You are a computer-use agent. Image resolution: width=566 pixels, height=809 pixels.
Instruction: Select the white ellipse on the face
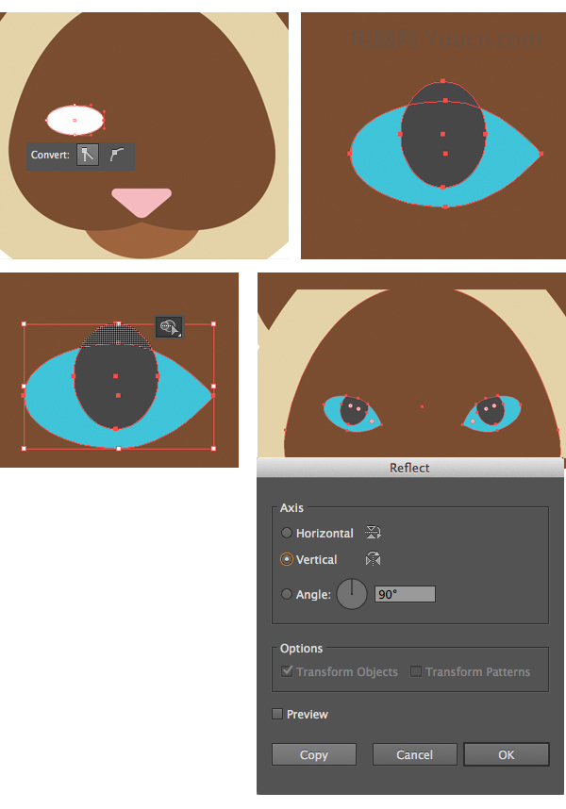tap(75, 120)
